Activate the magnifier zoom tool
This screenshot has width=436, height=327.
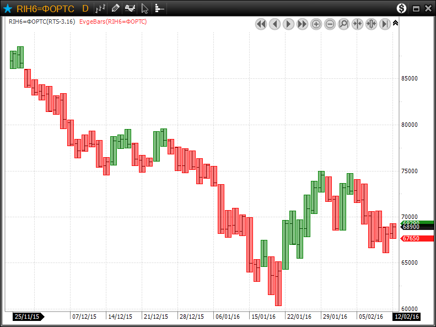343,24
